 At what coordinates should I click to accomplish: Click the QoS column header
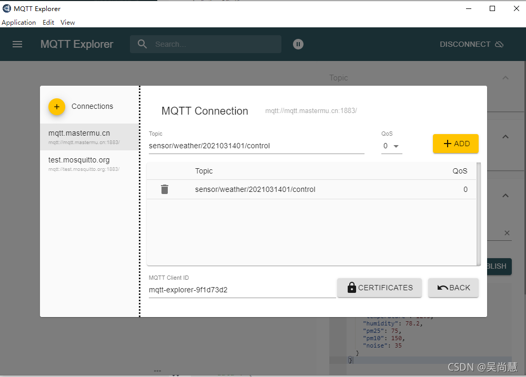tap(460, 171)
